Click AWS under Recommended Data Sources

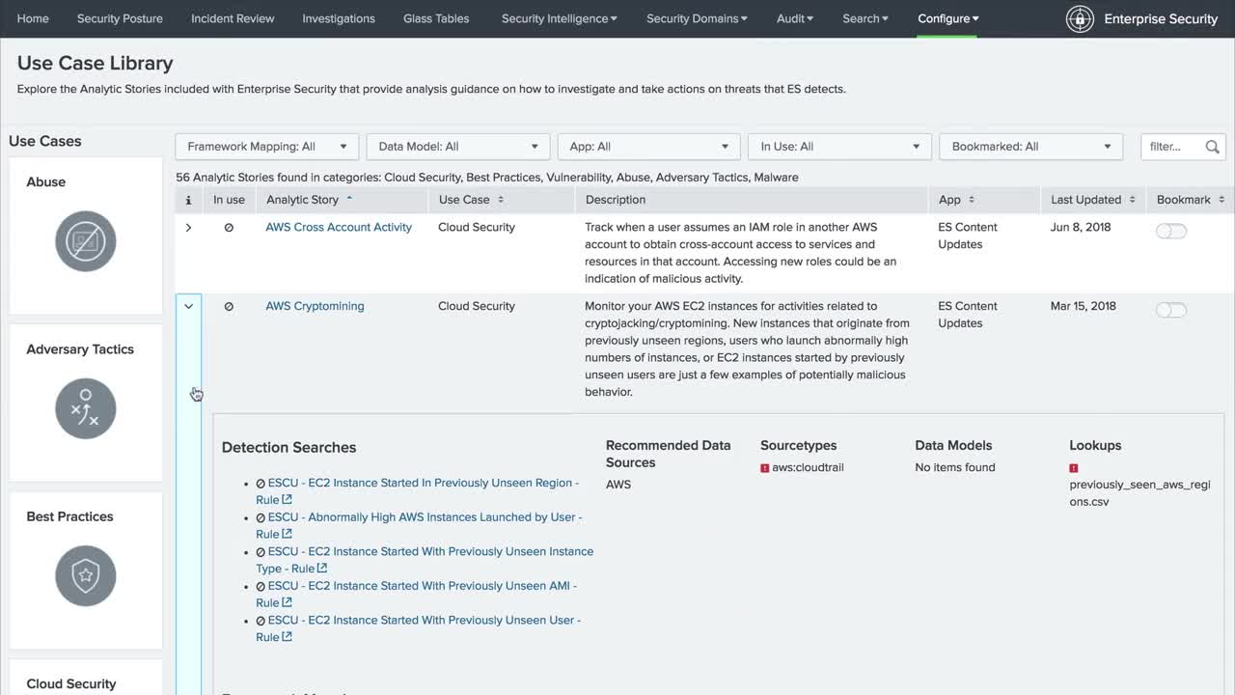pyautogui.click(x=618, y=485)
